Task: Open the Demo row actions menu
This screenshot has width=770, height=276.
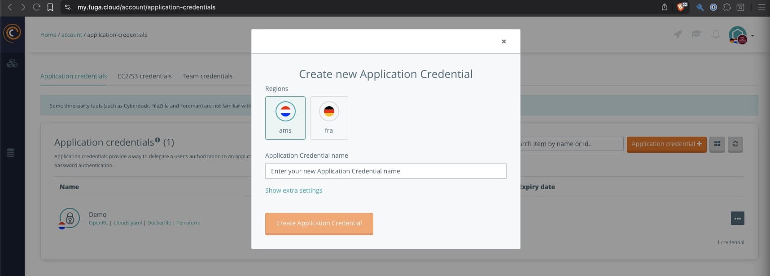Action: [737, 218]
